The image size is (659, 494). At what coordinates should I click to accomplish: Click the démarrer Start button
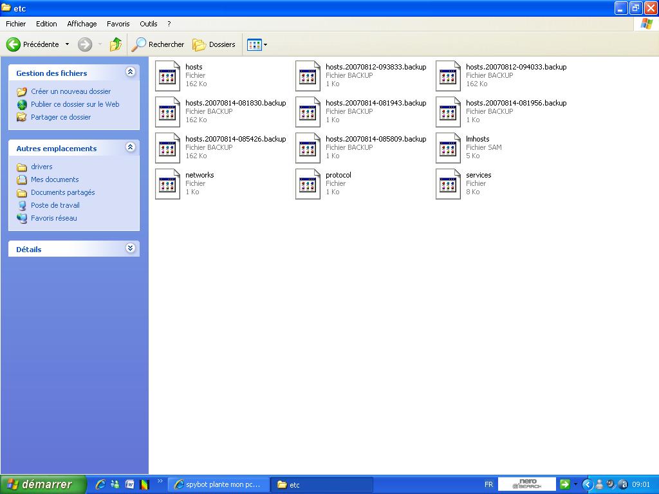click(42, 484)
